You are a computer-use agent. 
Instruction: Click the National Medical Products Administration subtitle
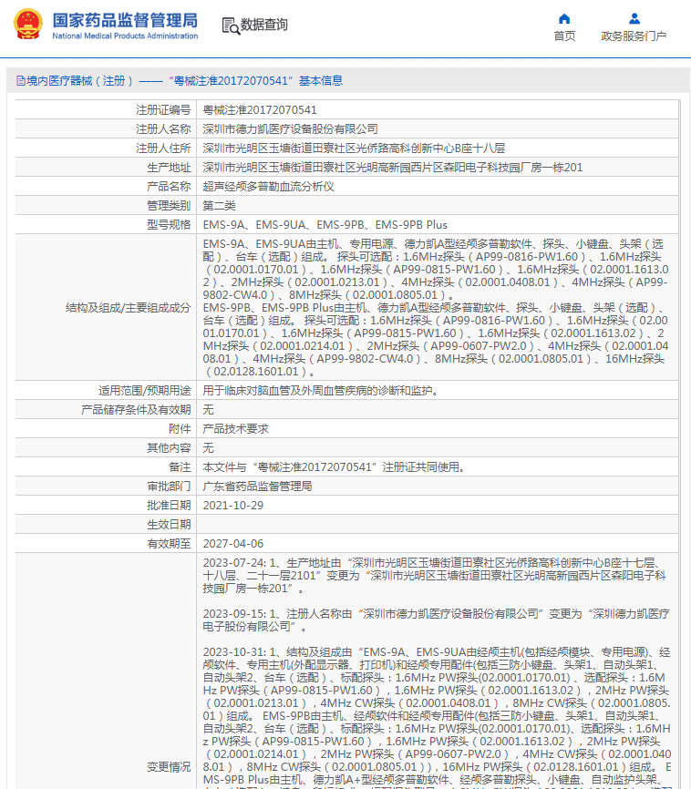(125, 36)
